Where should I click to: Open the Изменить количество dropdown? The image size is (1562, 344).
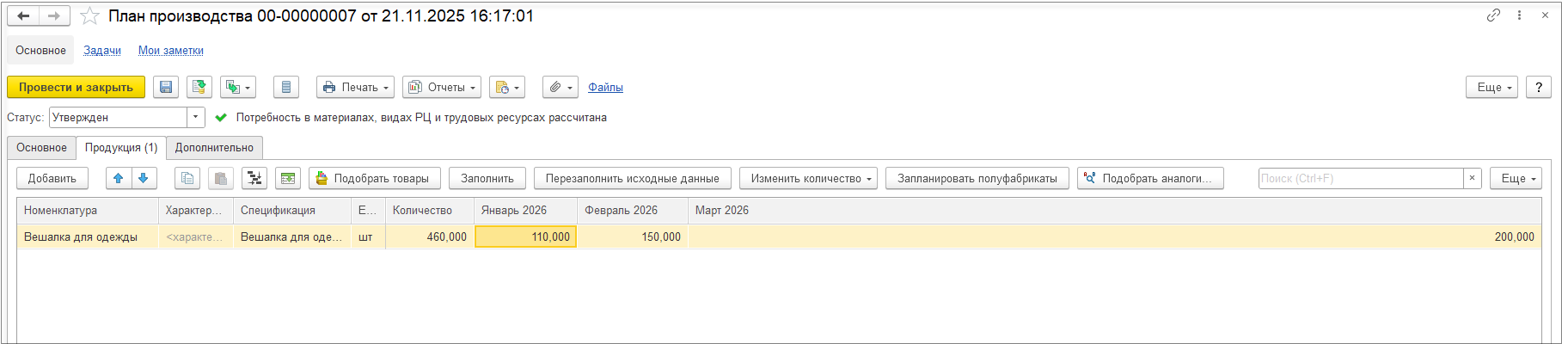[808, 178]
